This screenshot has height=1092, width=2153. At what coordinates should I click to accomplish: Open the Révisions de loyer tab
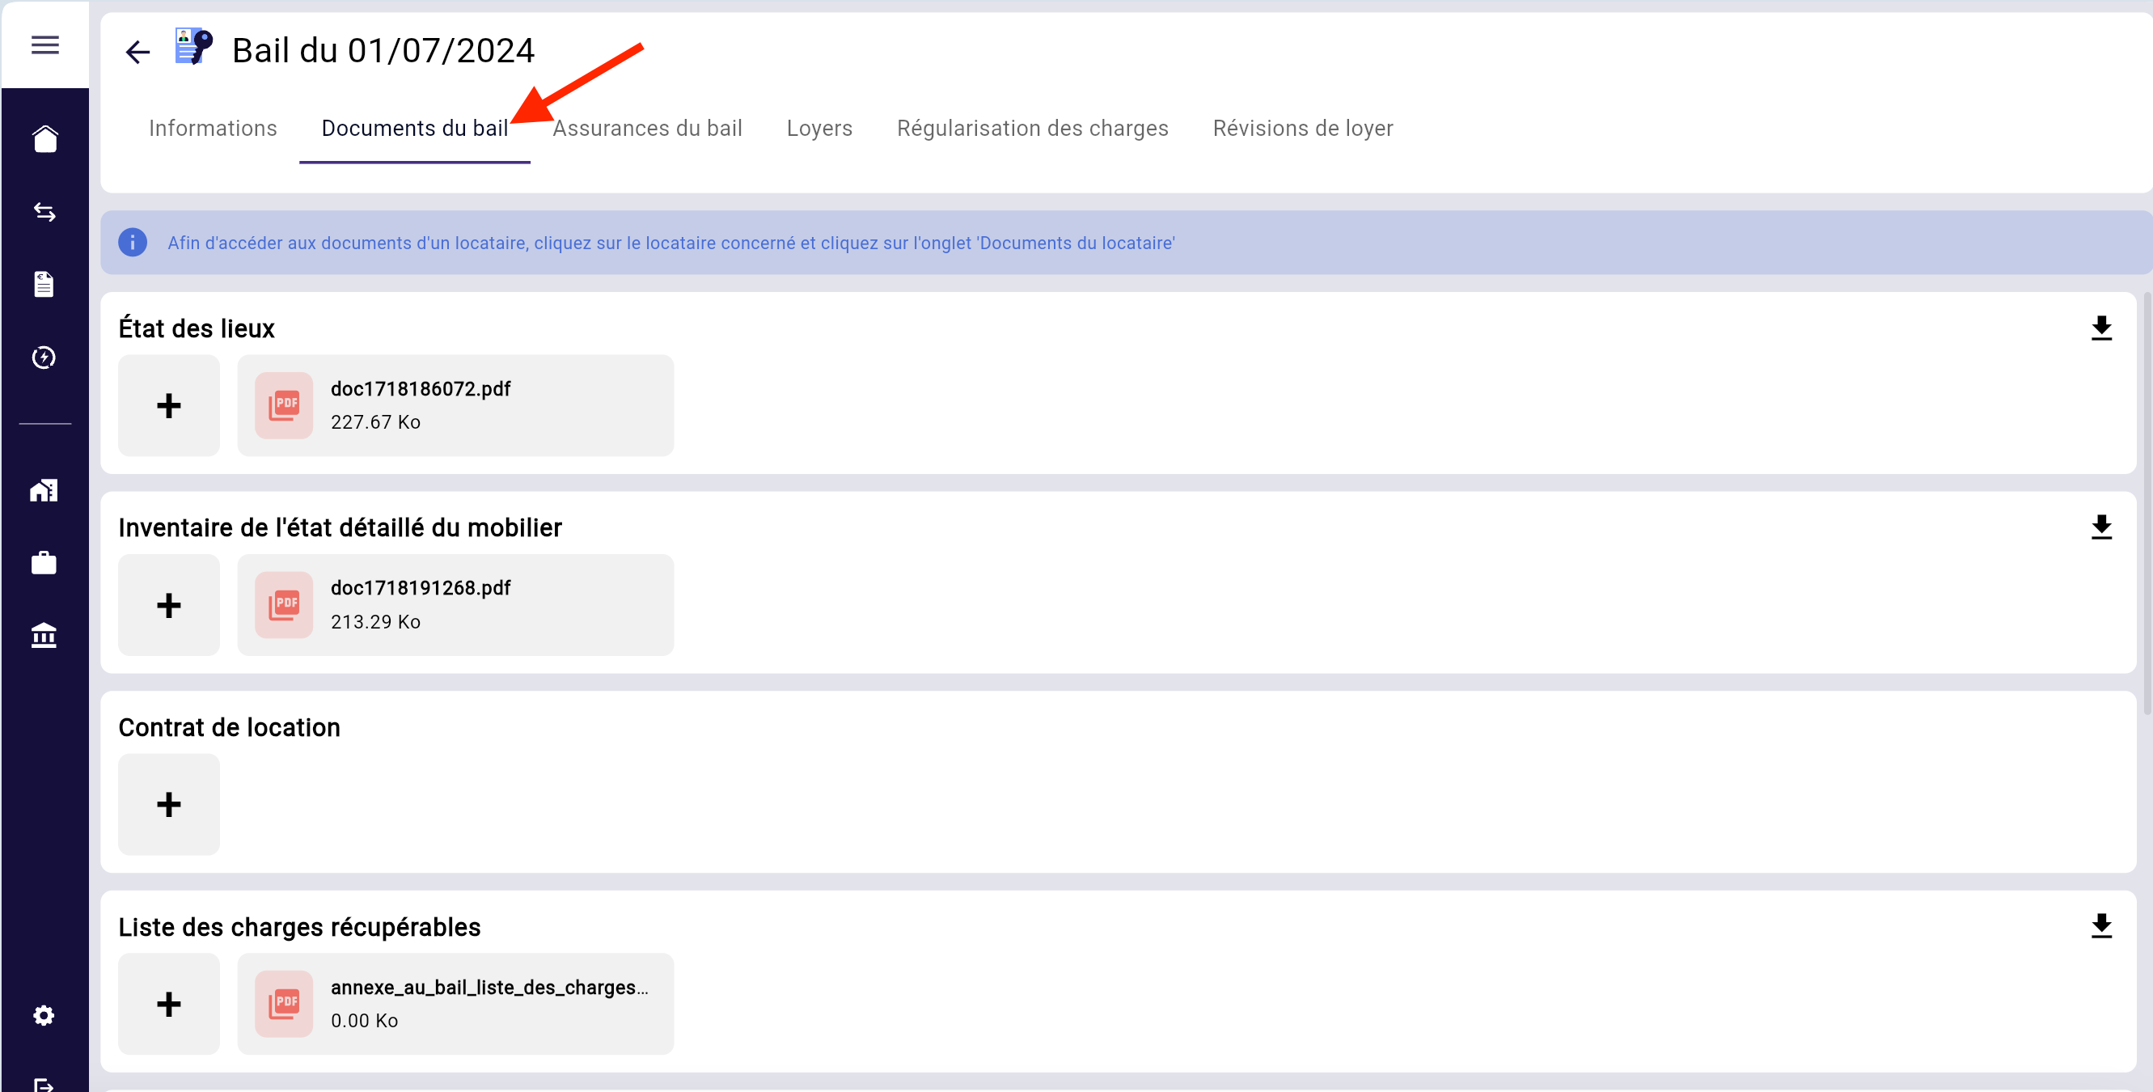(x=1302, y=128)
